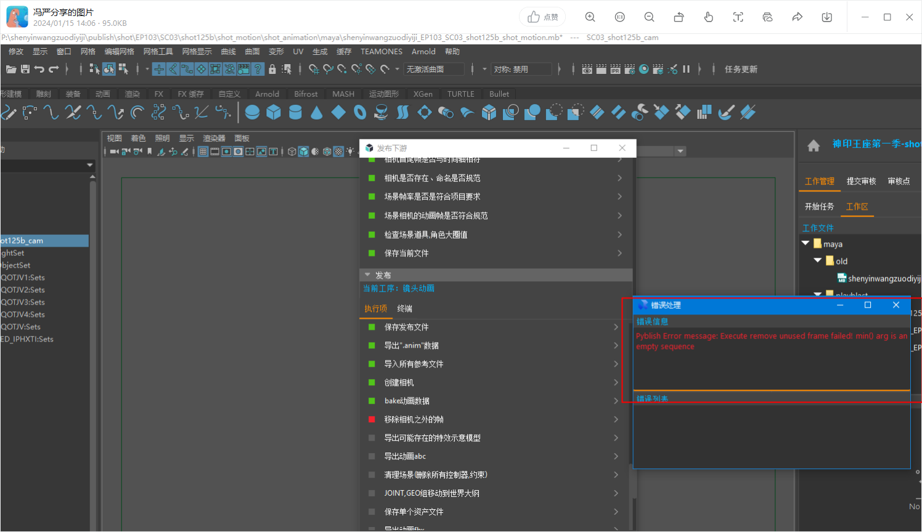Image resolution: width=922 pixels, height=532 pixels.
Task: Collapse the 发布 section triangle
Action: pyautogui.click(x=367, y=275)
